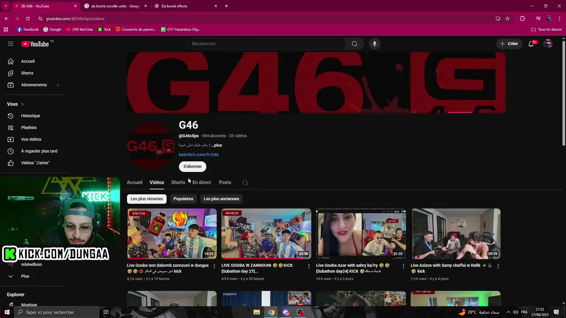The image size is (566, 318).
Task: Open Abonnements in sidebar
Action: pos(34,85)
